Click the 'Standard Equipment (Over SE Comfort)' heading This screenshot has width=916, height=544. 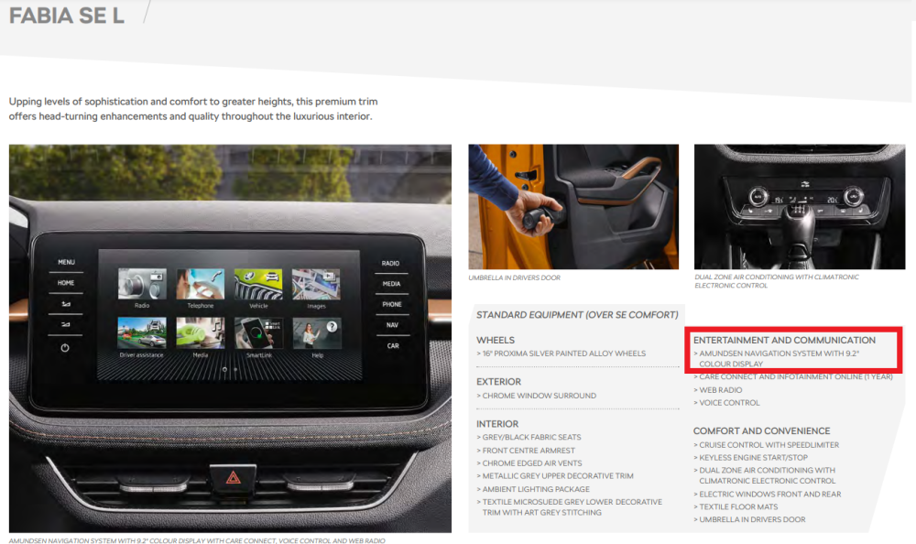(x=577, y=315)
